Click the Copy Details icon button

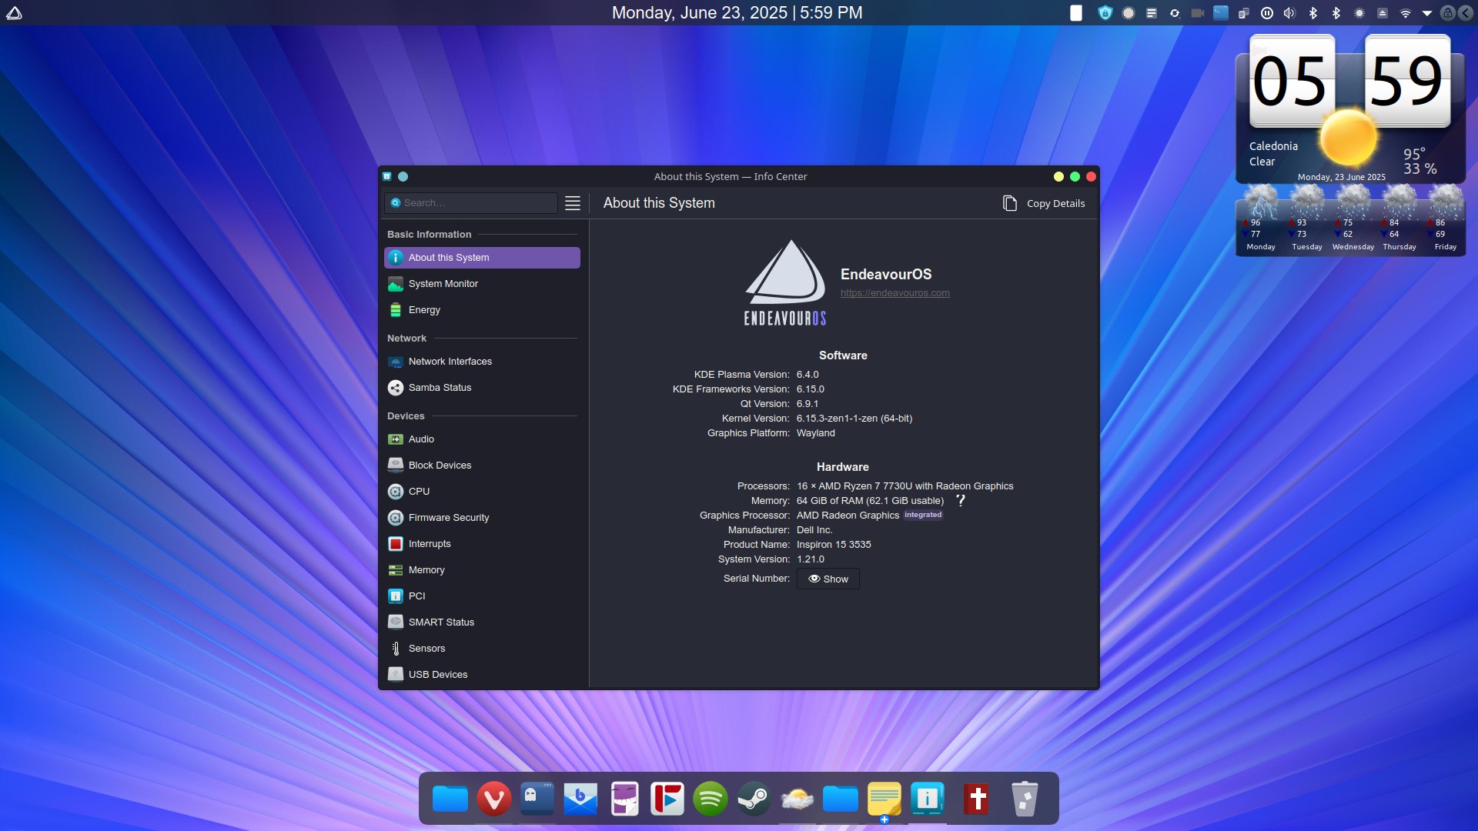[1010, 203]
